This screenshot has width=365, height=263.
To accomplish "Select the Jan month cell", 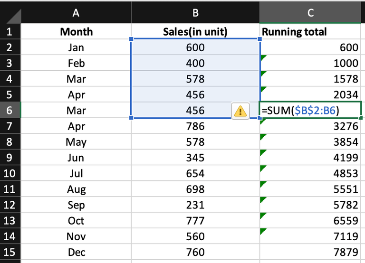I will [76, 47].
